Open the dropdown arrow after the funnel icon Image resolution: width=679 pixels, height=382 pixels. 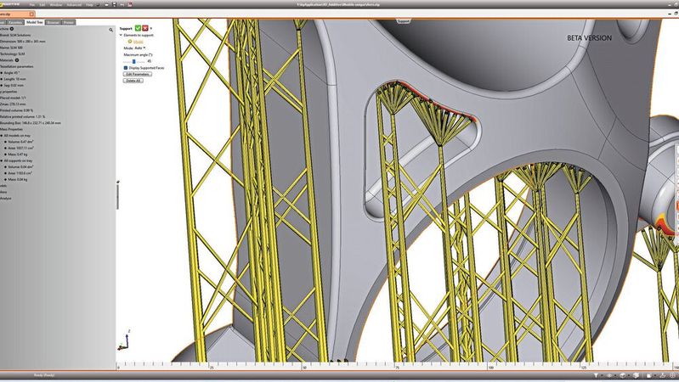tap(601, 375)
